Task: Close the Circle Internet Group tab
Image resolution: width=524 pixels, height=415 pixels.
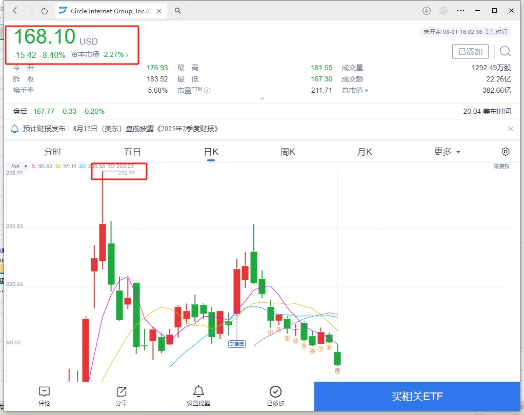Action: coord(159,11)
